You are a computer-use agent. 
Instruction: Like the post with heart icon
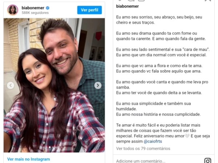tap(120, 0)
